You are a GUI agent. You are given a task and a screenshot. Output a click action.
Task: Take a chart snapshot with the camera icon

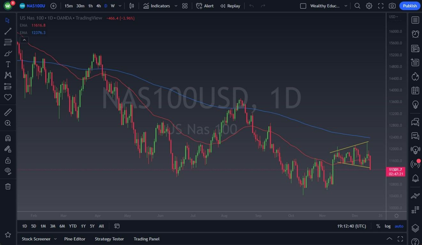[392, 6]
